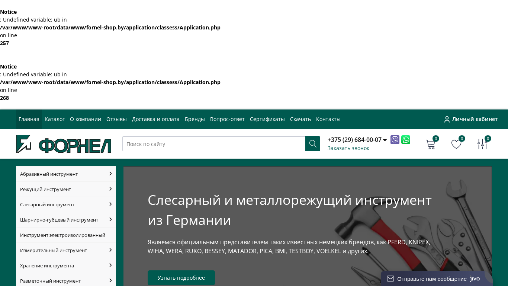Open the Вопрос-ответ menu item
Viewport: 508px width, 286px height.
tap(227, 119)
